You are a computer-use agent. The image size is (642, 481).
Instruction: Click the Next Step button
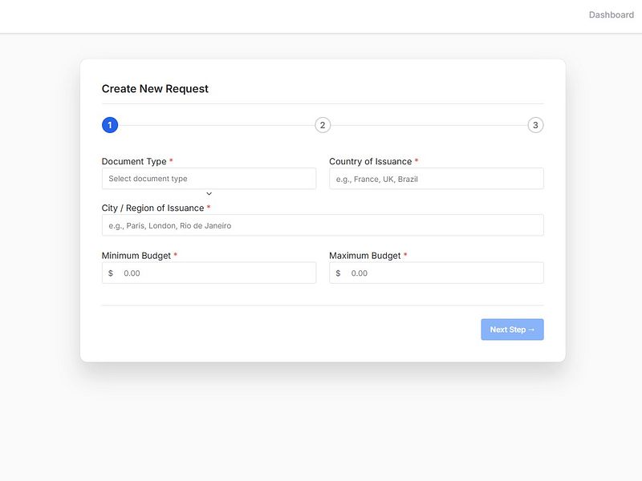click(512, 329)
